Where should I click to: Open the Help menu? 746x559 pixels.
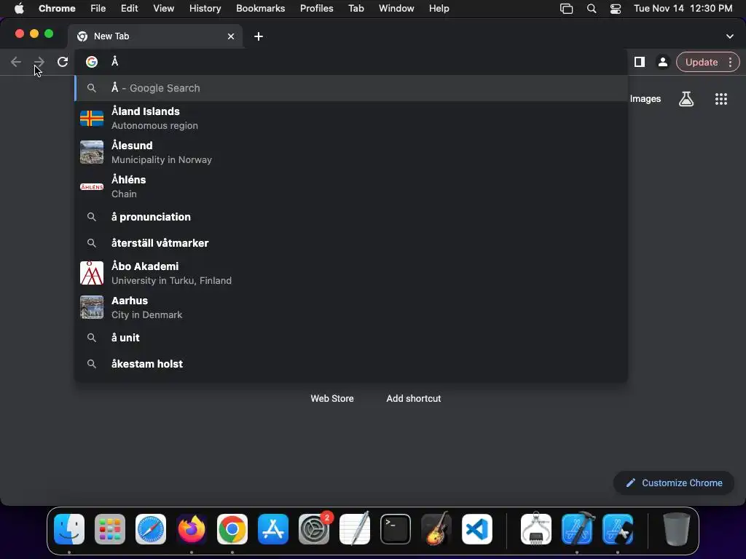[x=439, y=9]
